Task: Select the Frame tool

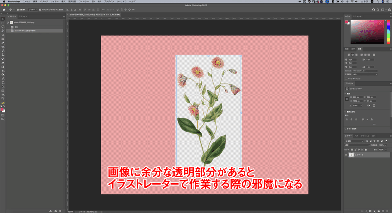Action: click(3, 39)
